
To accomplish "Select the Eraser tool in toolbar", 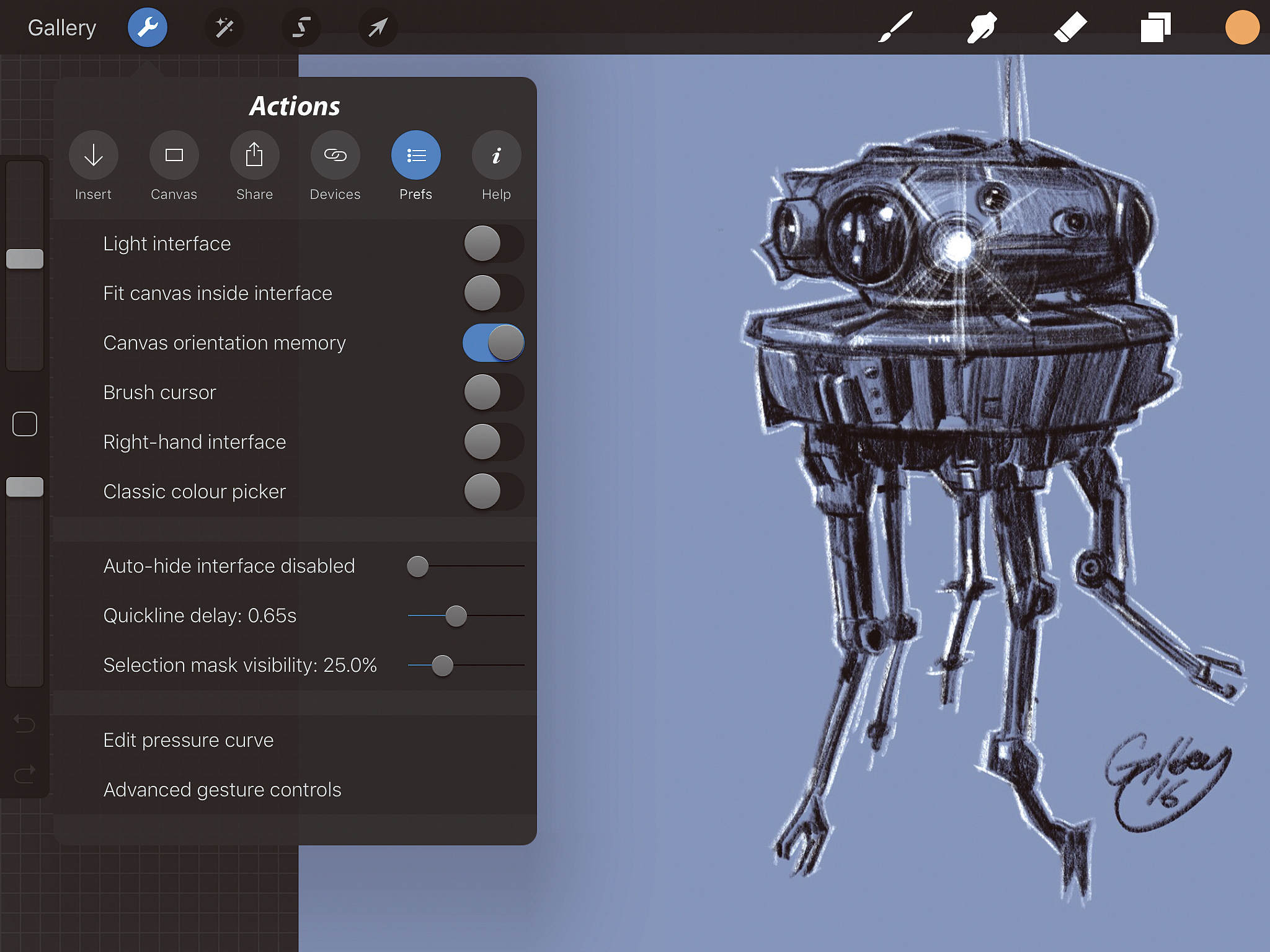I will click(x=1065, y=27).
